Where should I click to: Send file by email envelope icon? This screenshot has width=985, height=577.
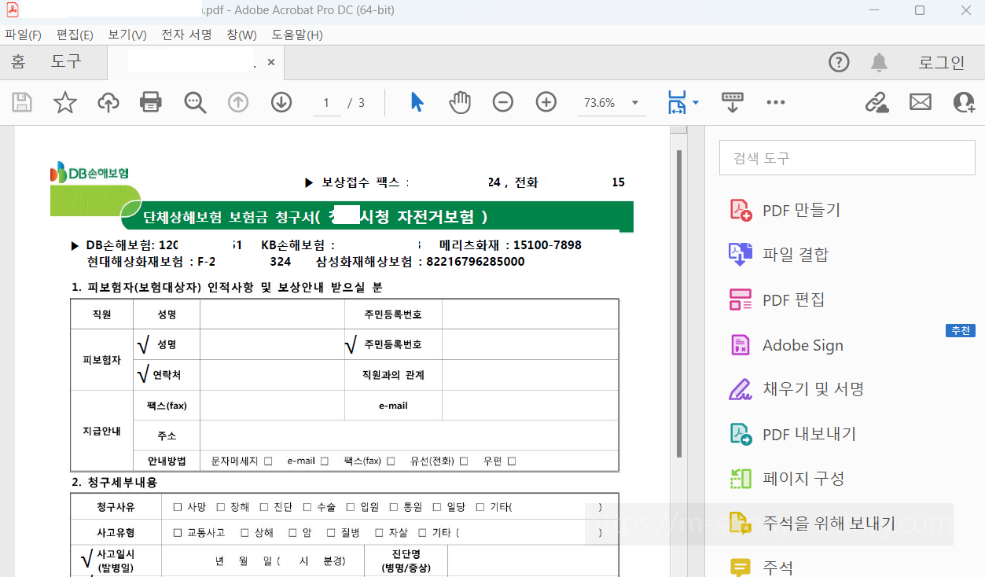tap(921, 102)
